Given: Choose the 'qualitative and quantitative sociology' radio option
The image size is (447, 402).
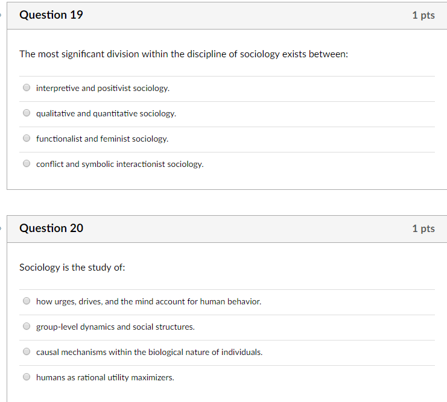Looking at the screenshot, I should [27, 113].
